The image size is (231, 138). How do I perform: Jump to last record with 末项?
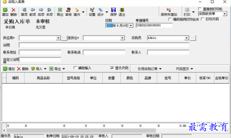(49, 12)
